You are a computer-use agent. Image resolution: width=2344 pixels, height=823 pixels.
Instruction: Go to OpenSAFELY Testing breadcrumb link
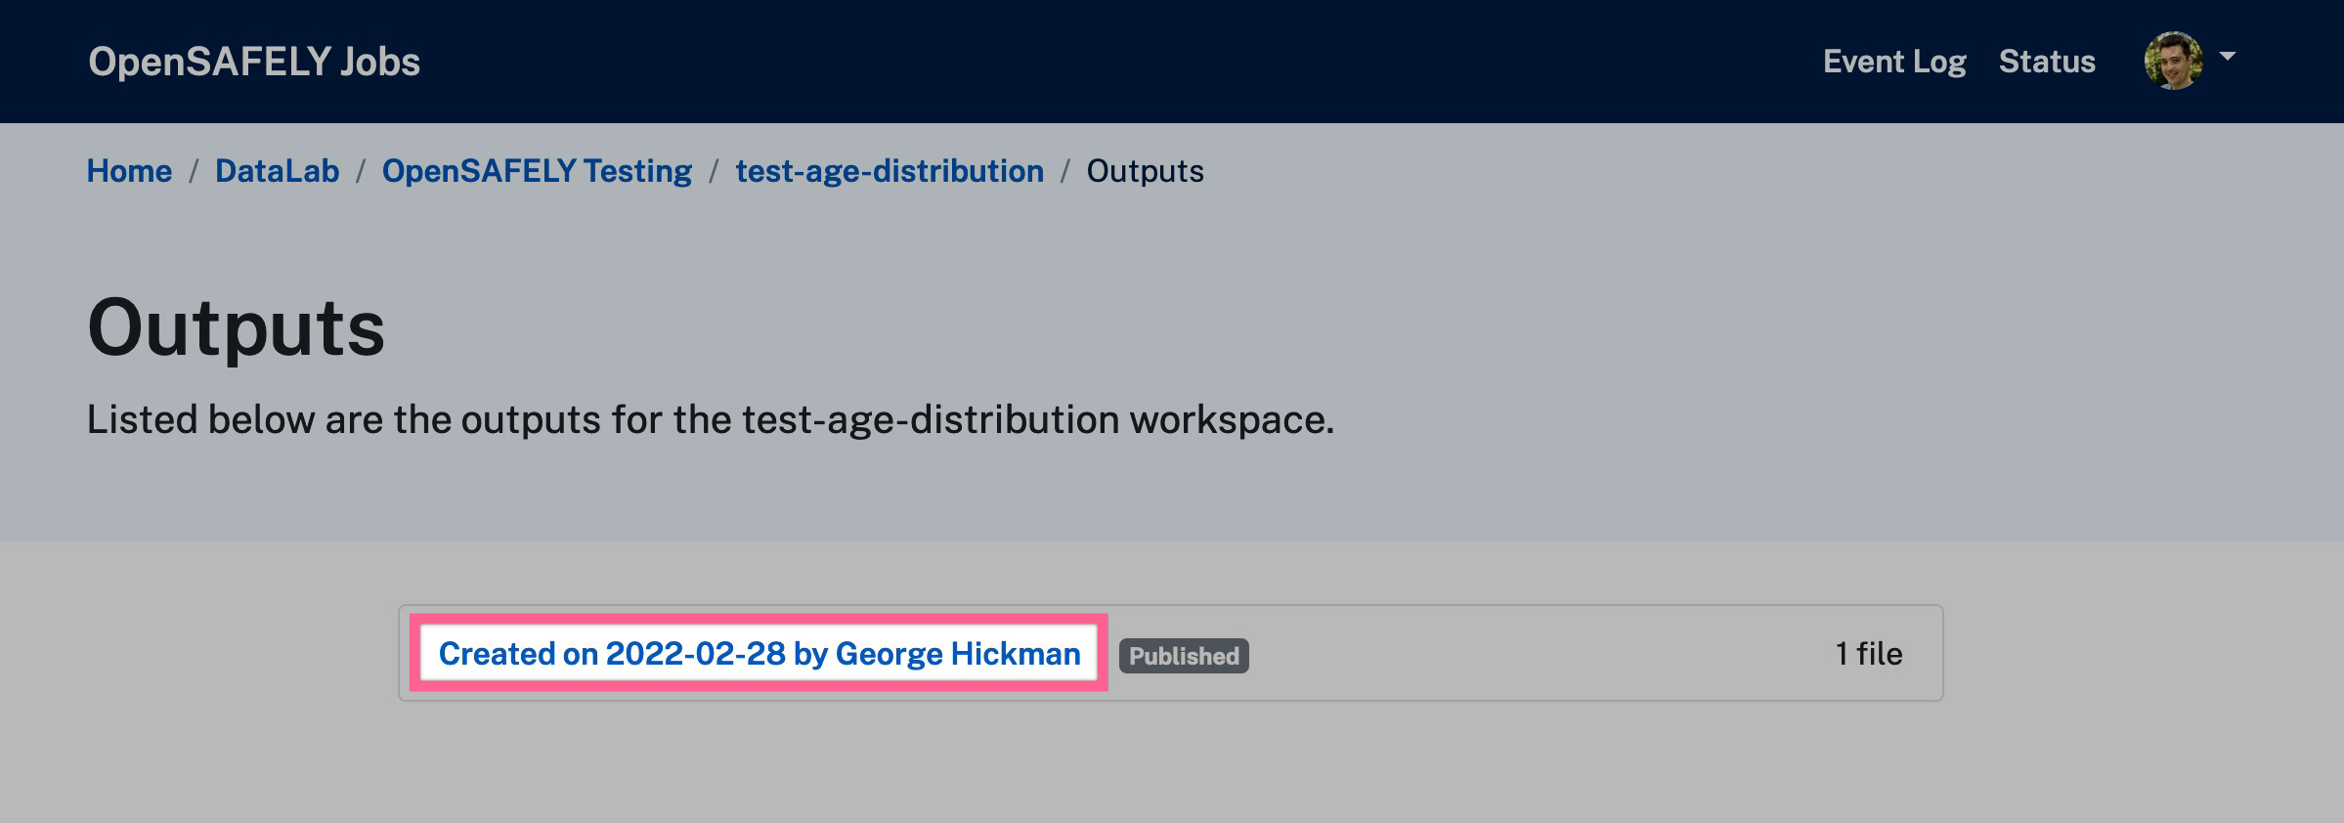[x=537, y=171]
